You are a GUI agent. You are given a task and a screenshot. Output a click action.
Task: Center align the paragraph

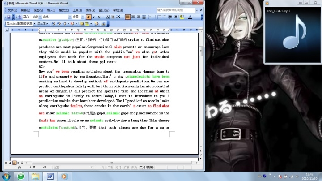click(133, 17)
